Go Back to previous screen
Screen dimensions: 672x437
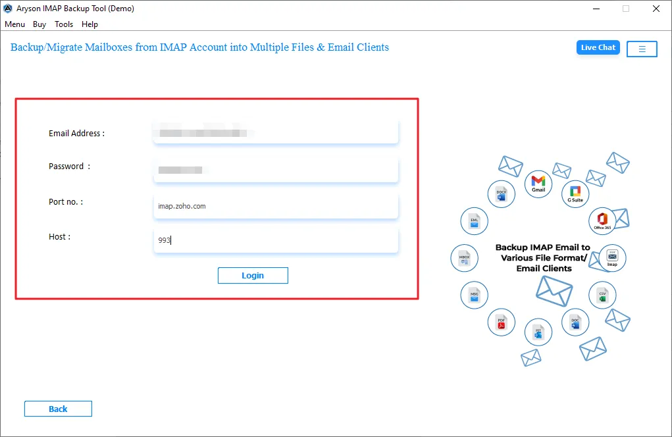pyautogui.click(x=58, y=409)
